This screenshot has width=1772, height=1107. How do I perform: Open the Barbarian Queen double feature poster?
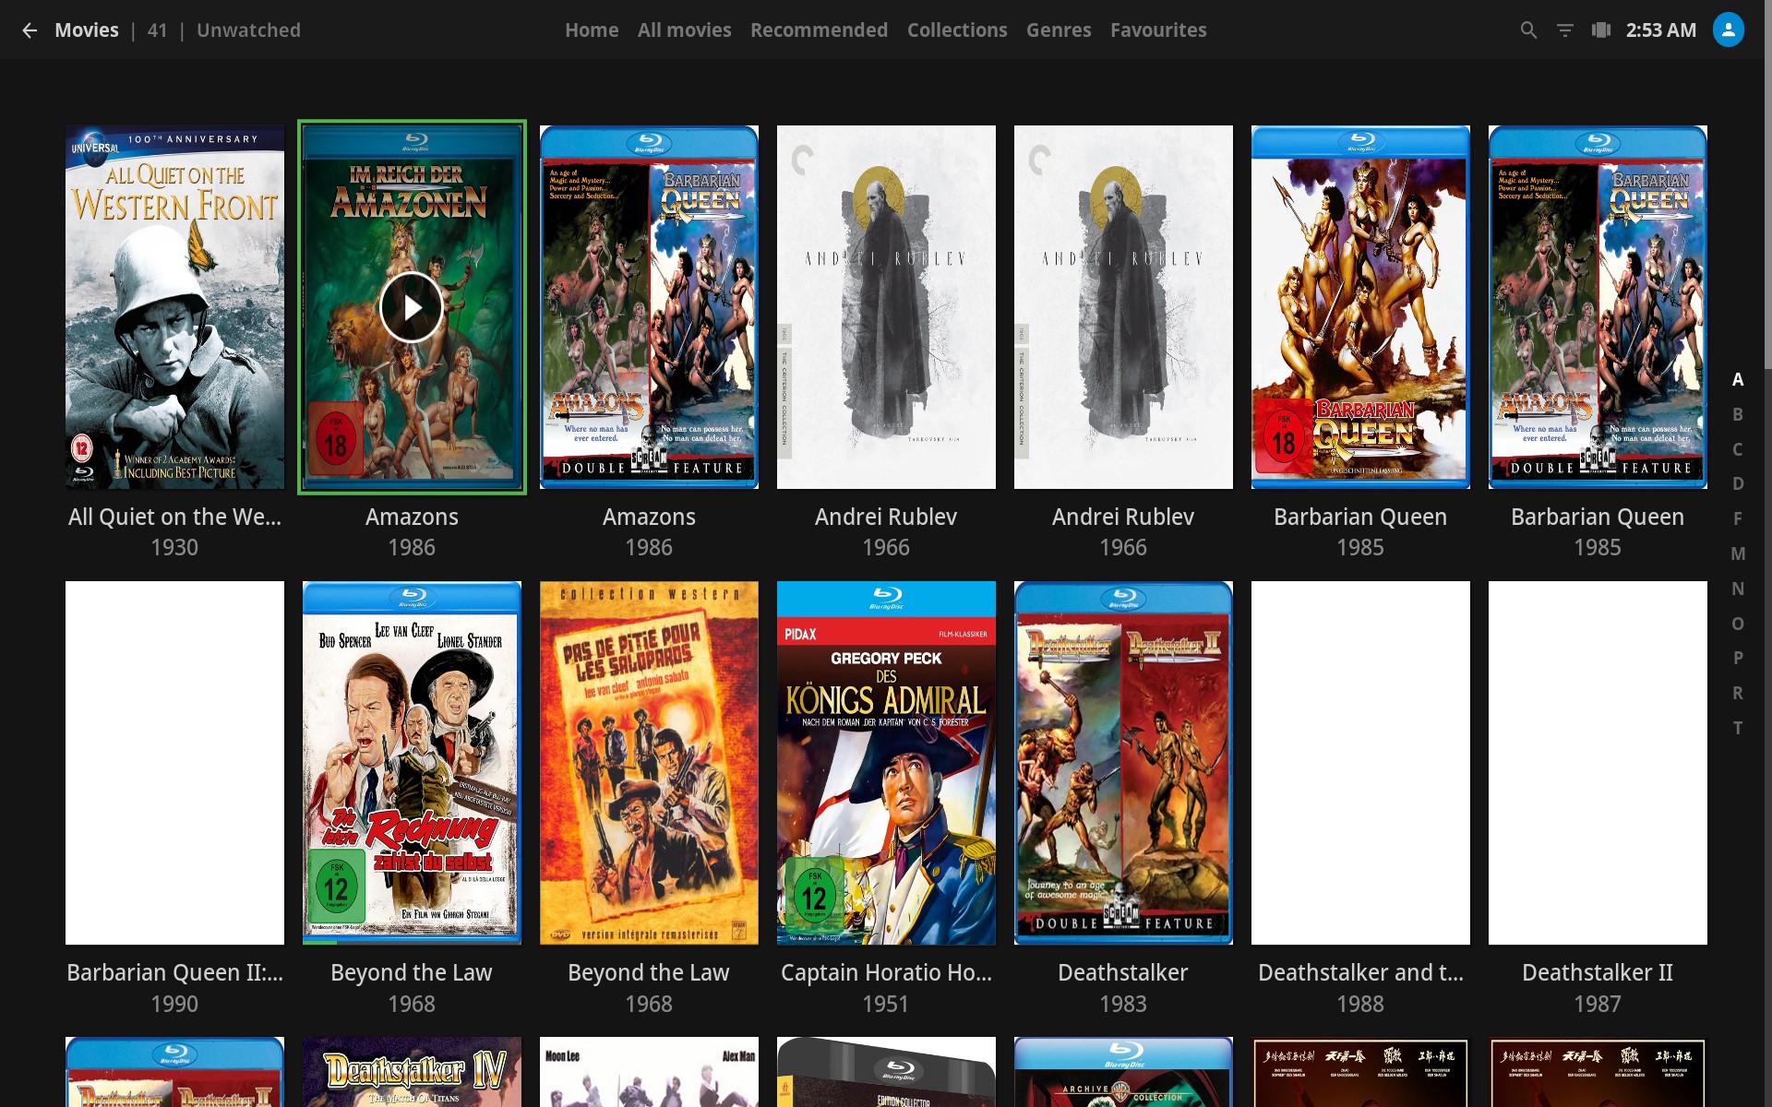[x=1598, y=307]
